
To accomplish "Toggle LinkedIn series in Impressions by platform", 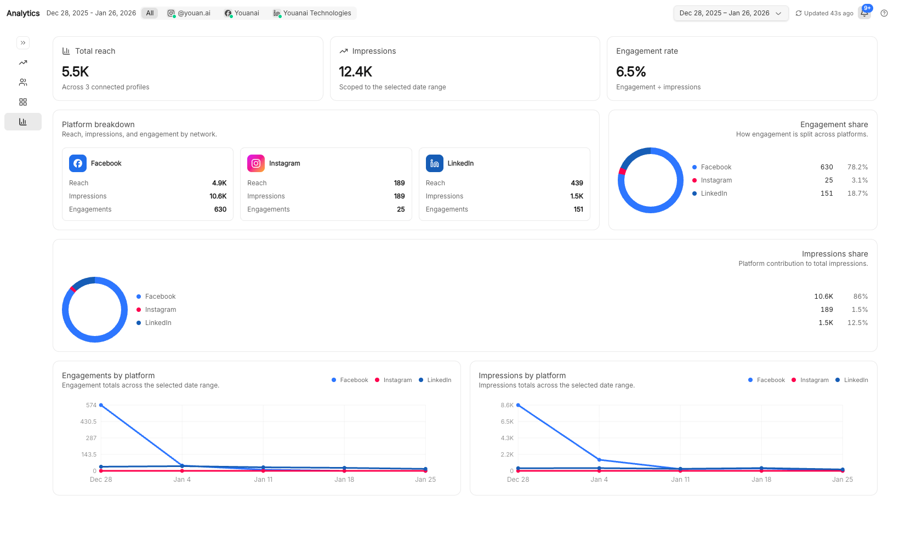I will [851, 379].
